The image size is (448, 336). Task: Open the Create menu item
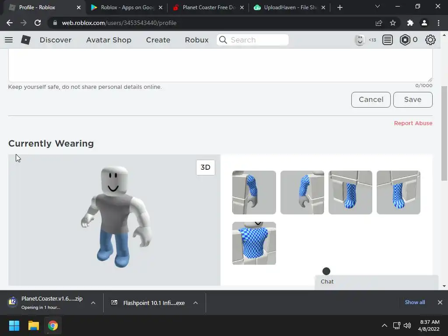(x=158, y=40)
